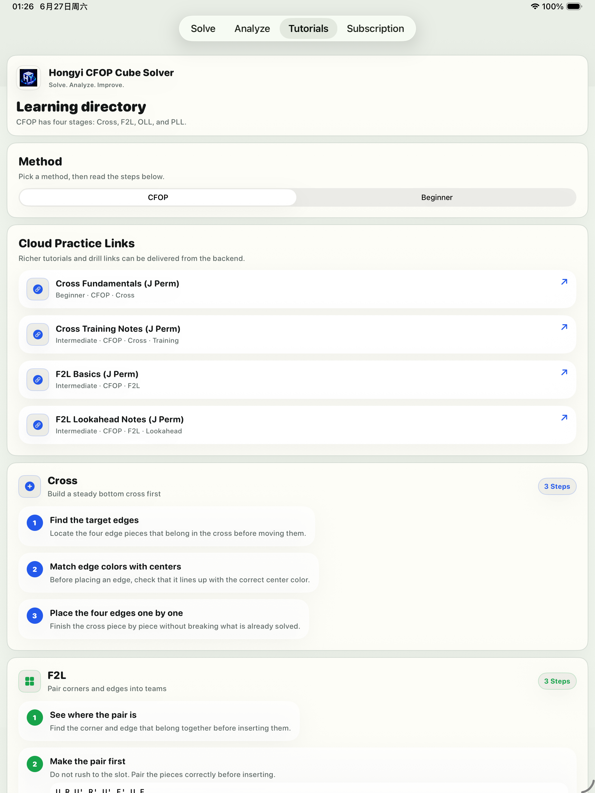
Task: Click the link icon beside F2L Basics
Action: (38, 380)
